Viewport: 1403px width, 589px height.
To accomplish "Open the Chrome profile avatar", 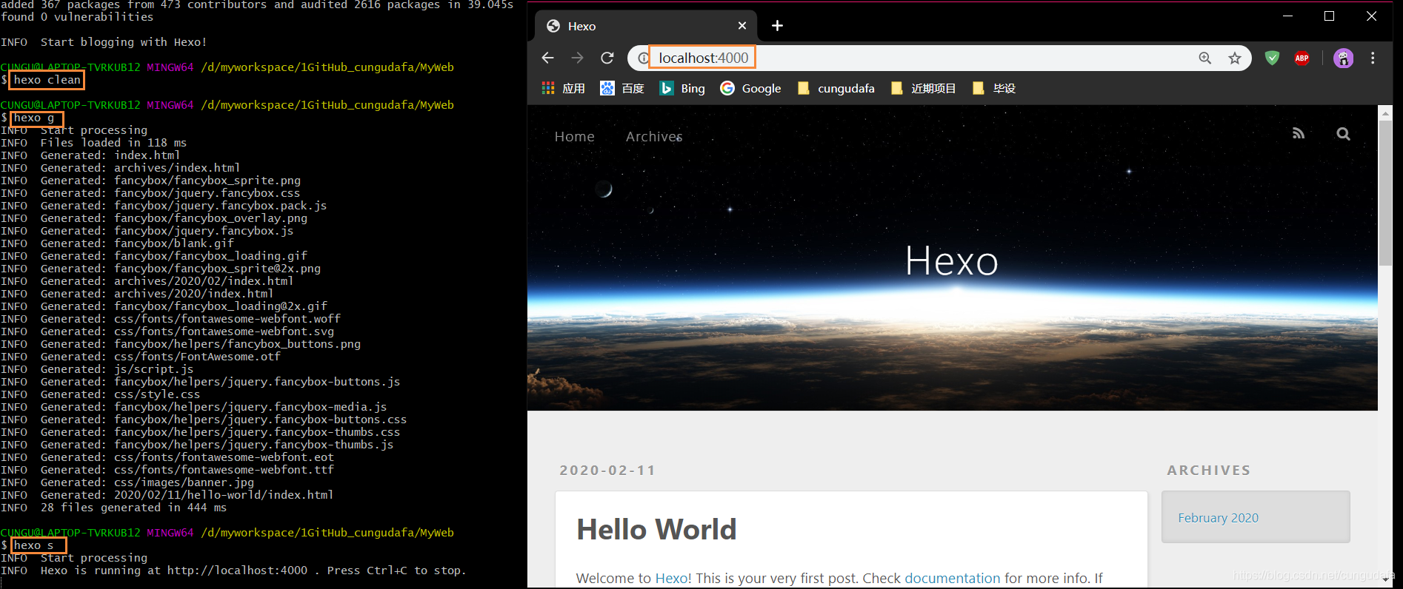I will tap(1343, 58).
